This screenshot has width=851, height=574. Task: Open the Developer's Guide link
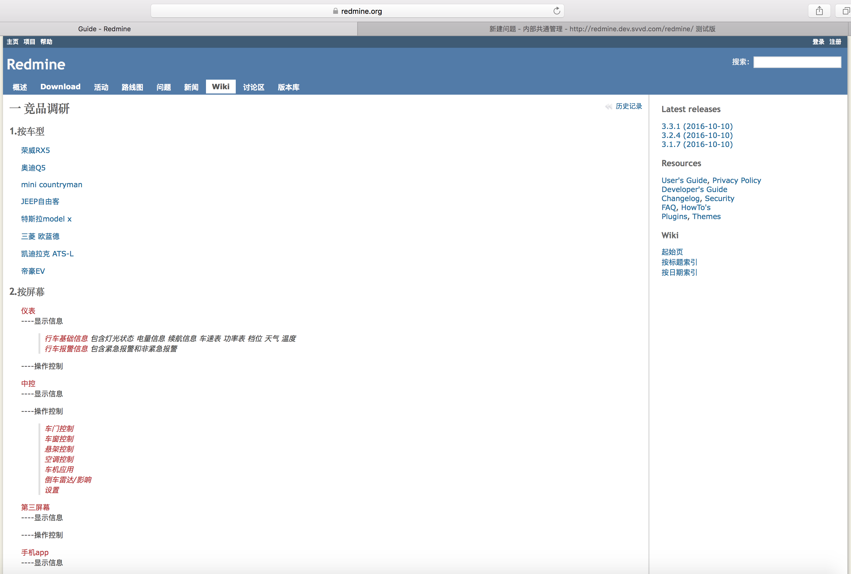[694, 190]
